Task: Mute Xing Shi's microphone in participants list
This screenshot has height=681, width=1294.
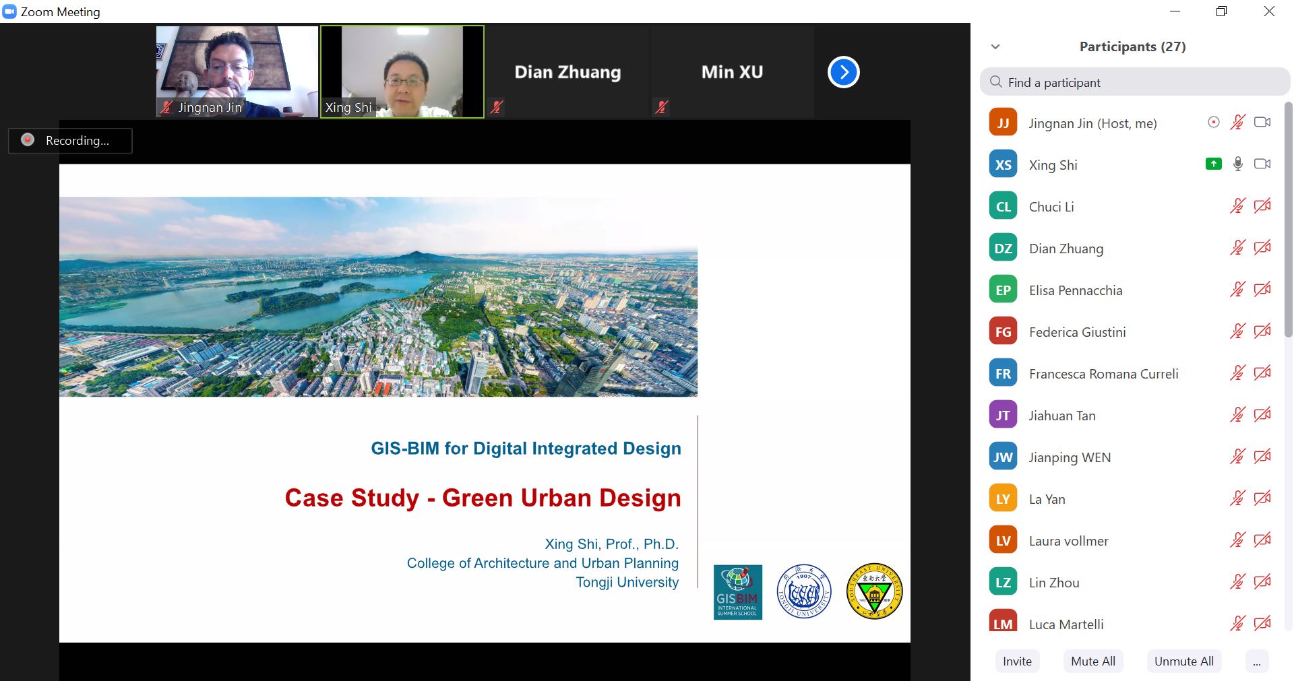Action: 1237,164
